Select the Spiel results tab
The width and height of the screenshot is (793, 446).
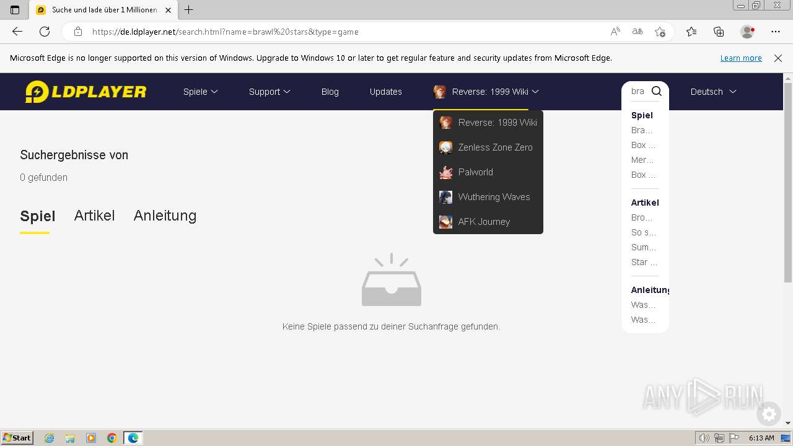pos(38,216)
